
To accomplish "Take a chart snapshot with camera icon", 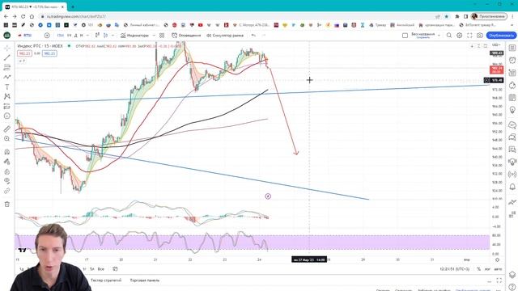I will [x=480, y=36].
